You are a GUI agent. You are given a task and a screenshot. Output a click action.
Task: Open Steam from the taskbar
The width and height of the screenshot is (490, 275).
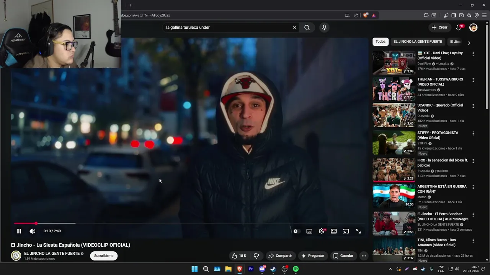click(x=273, y=269)
